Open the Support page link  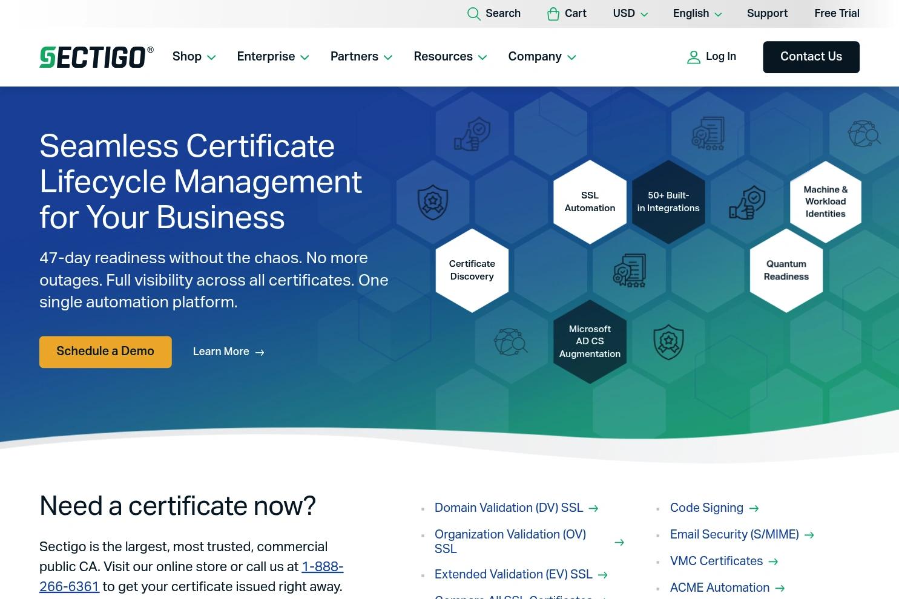(x=767, y=14)
